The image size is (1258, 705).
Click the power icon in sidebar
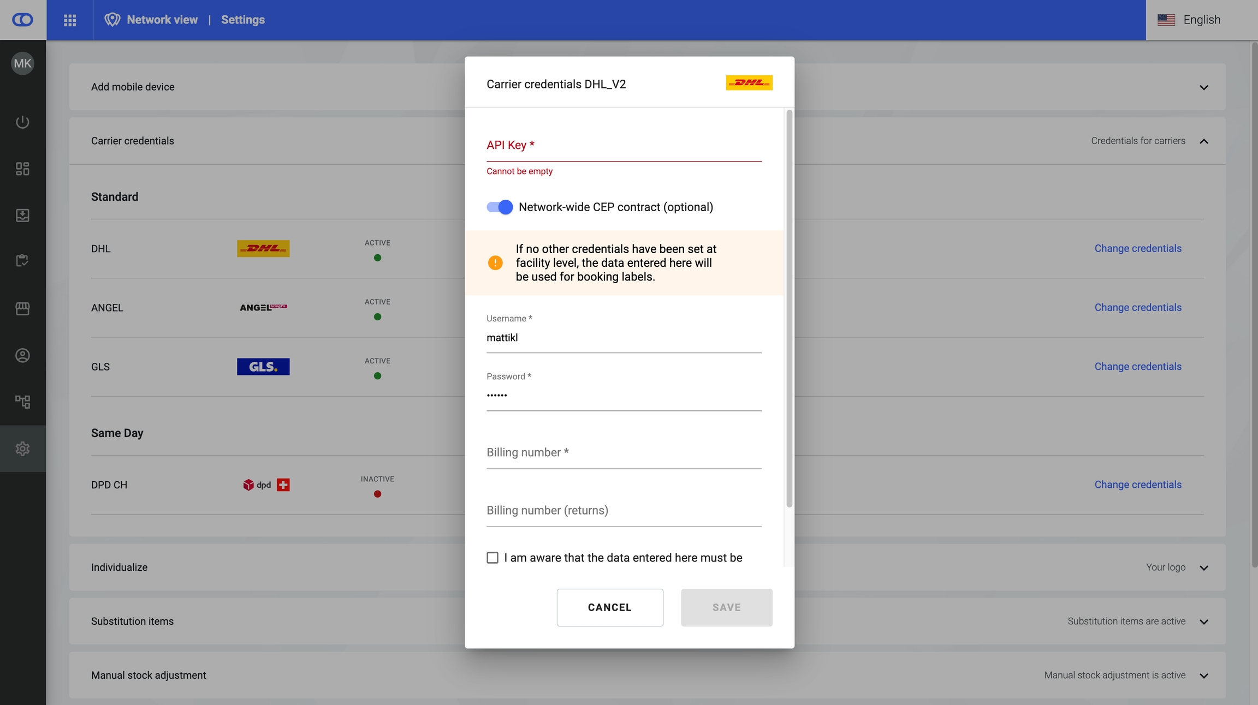point(22,122)
